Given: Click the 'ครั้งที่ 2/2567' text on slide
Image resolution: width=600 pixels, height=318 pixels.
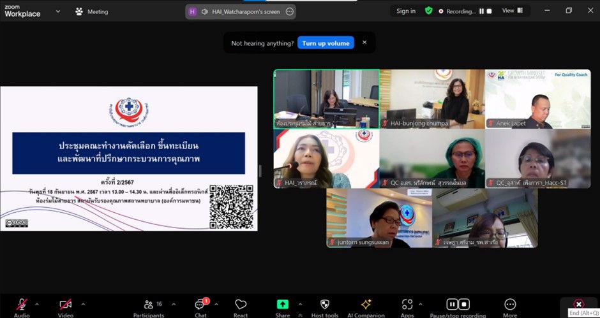Looking at the screenshot, I should [117, 183].
